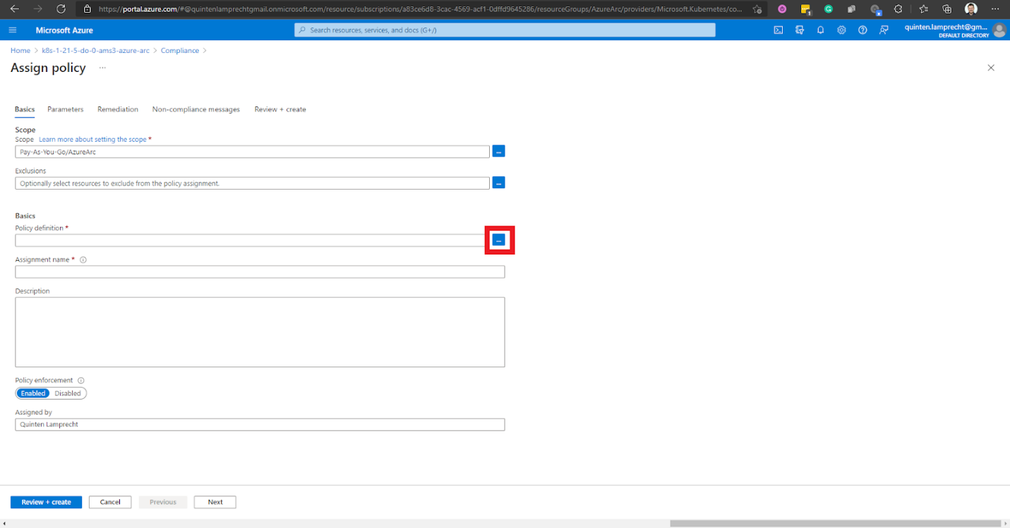Click the Exclusions field
This screenshot has width=1010, height=528.
[252, 183]
